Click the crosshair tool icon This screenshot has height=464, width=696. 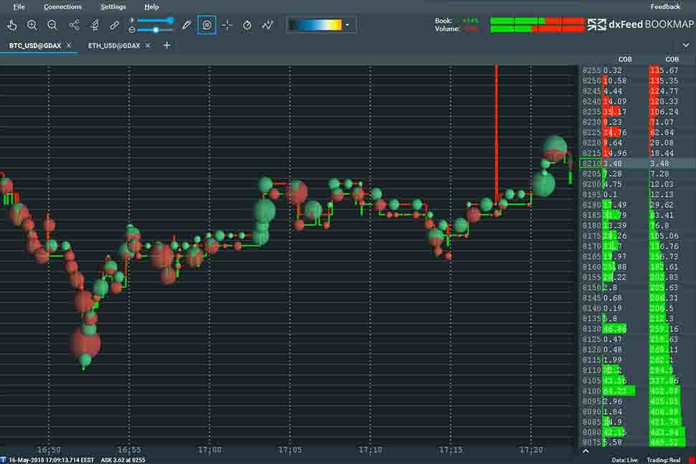click(227, 25)
